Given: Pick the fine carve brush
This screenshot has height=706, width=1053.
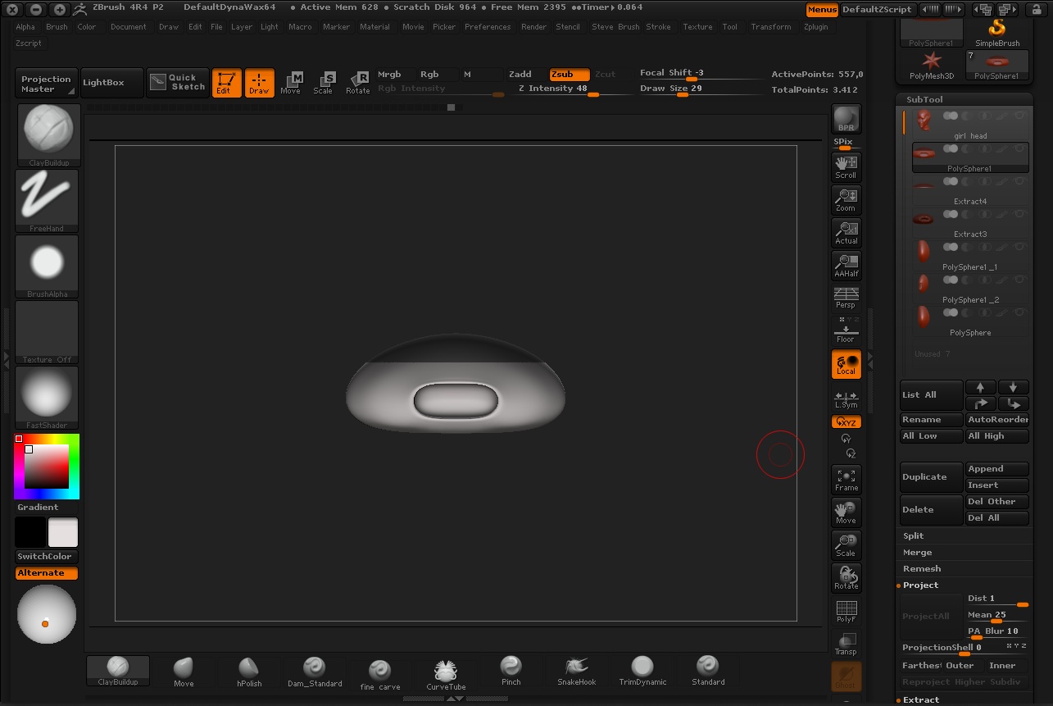Looking at the screenshot, I should click(x=379, y=673).
